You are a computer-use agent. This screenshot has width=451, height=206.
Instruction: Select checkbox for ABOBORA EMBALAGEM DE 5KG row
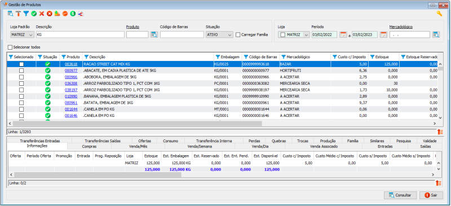pyautogui.click(x=21, y=77)
